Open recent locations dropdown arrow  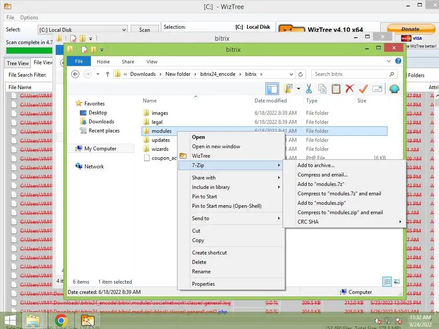click(98, 74)
